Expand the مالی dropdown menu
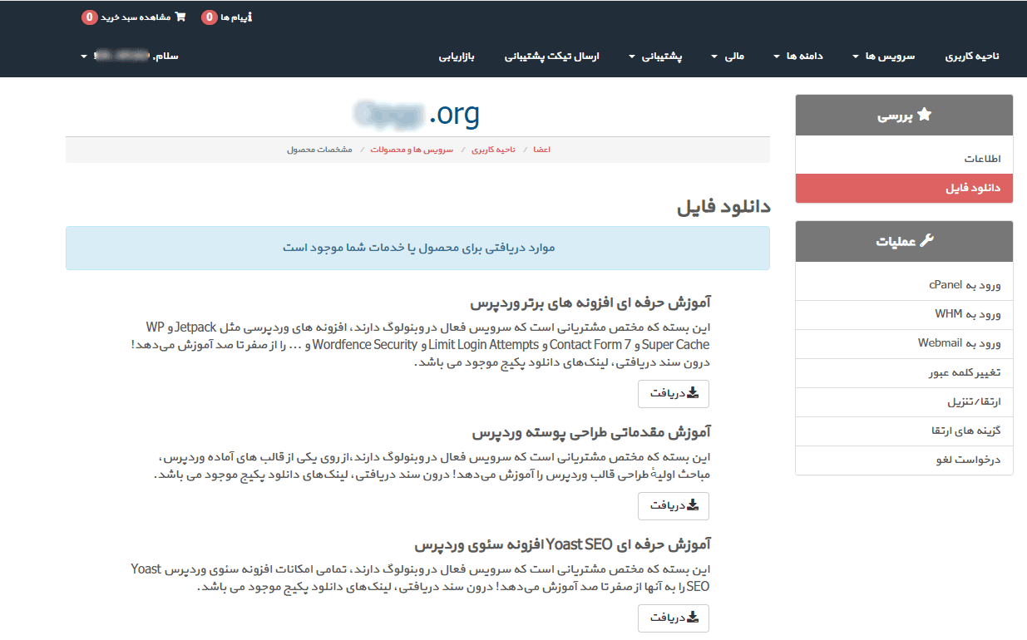The height and width of the screenshot is (640, 1027). pyautogui.click(x=728, y=57)
